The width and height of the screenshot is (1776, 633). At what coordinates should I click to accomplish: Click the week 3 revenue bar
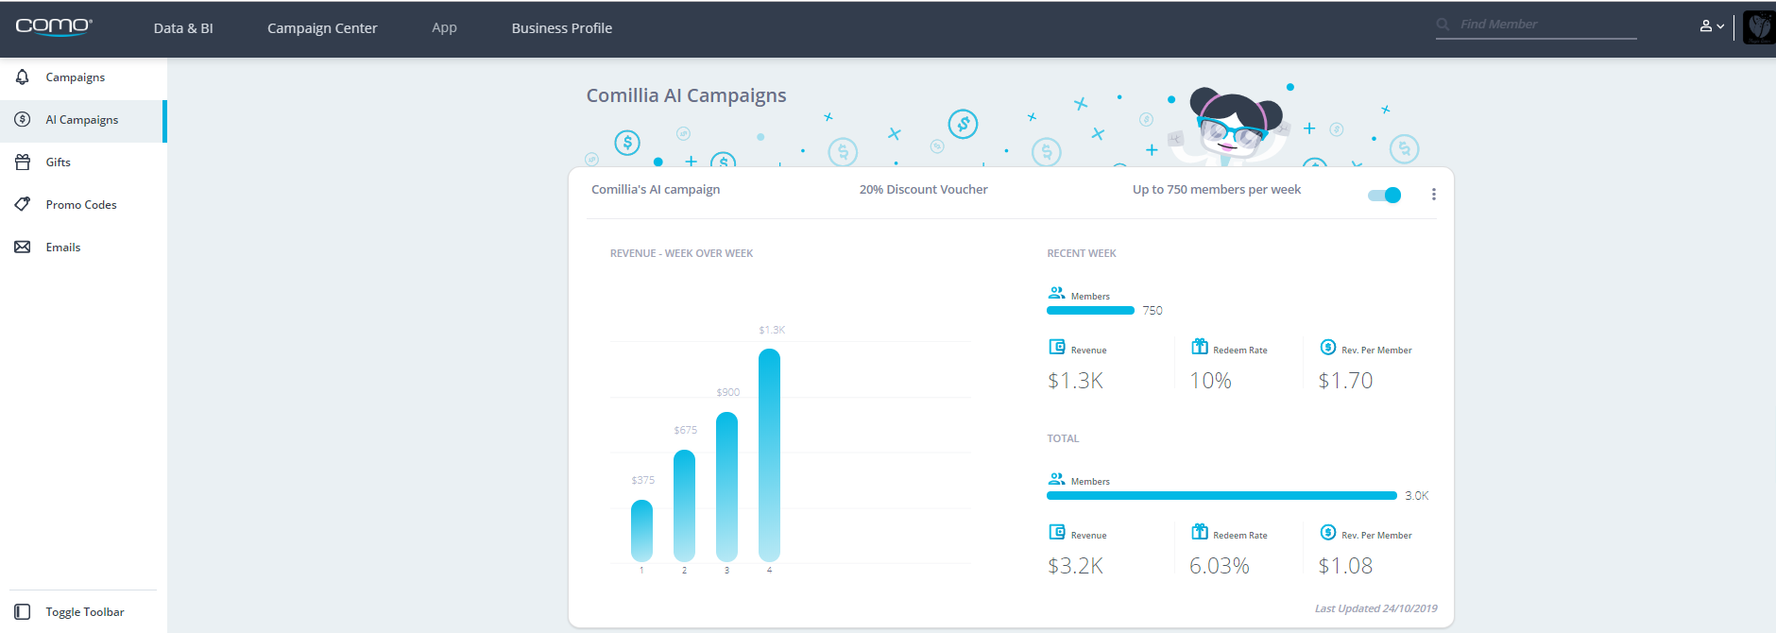[726, 488]
